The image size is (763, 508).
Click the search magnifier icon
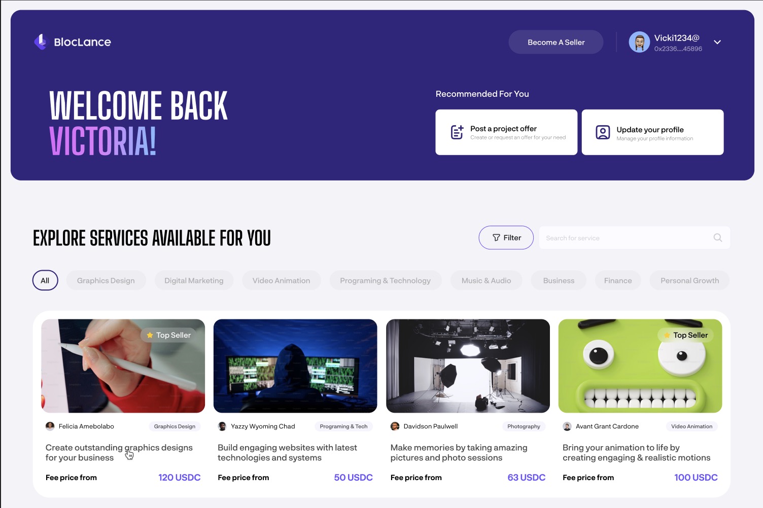tap(718, 238)
